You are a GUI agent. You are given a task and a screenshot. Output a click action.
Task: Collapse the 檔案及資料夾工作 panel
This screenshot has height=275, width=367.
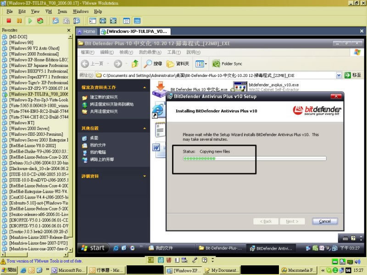(145, 88)
